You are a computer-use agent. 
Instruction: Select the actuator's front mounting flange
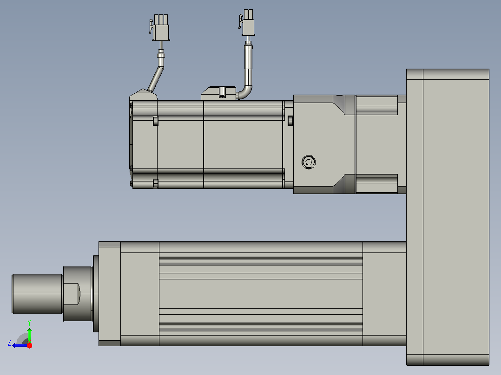pyautogui.click(x=110, y=294)
